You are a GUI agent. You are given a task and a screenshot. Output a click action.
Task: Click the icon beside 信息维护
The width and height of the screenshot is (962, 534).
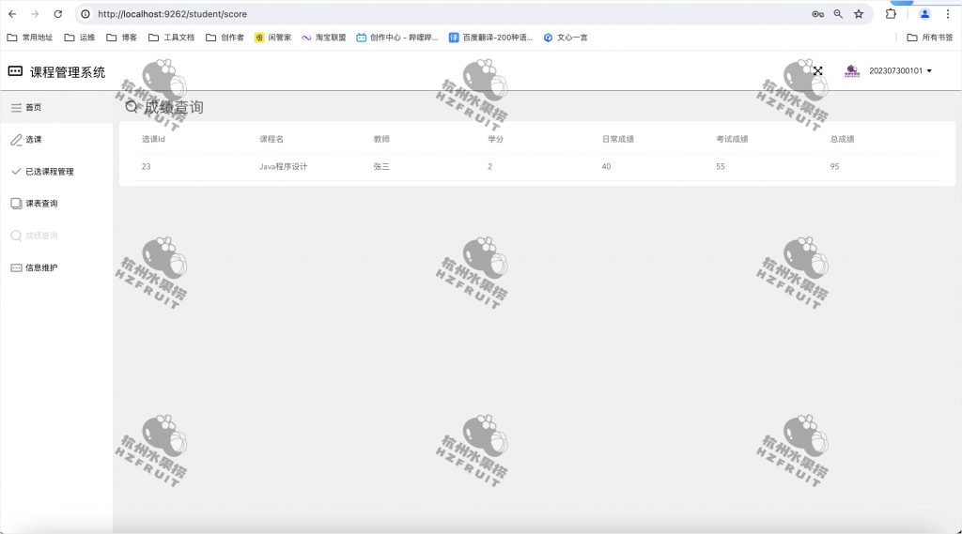click(17, 267)
